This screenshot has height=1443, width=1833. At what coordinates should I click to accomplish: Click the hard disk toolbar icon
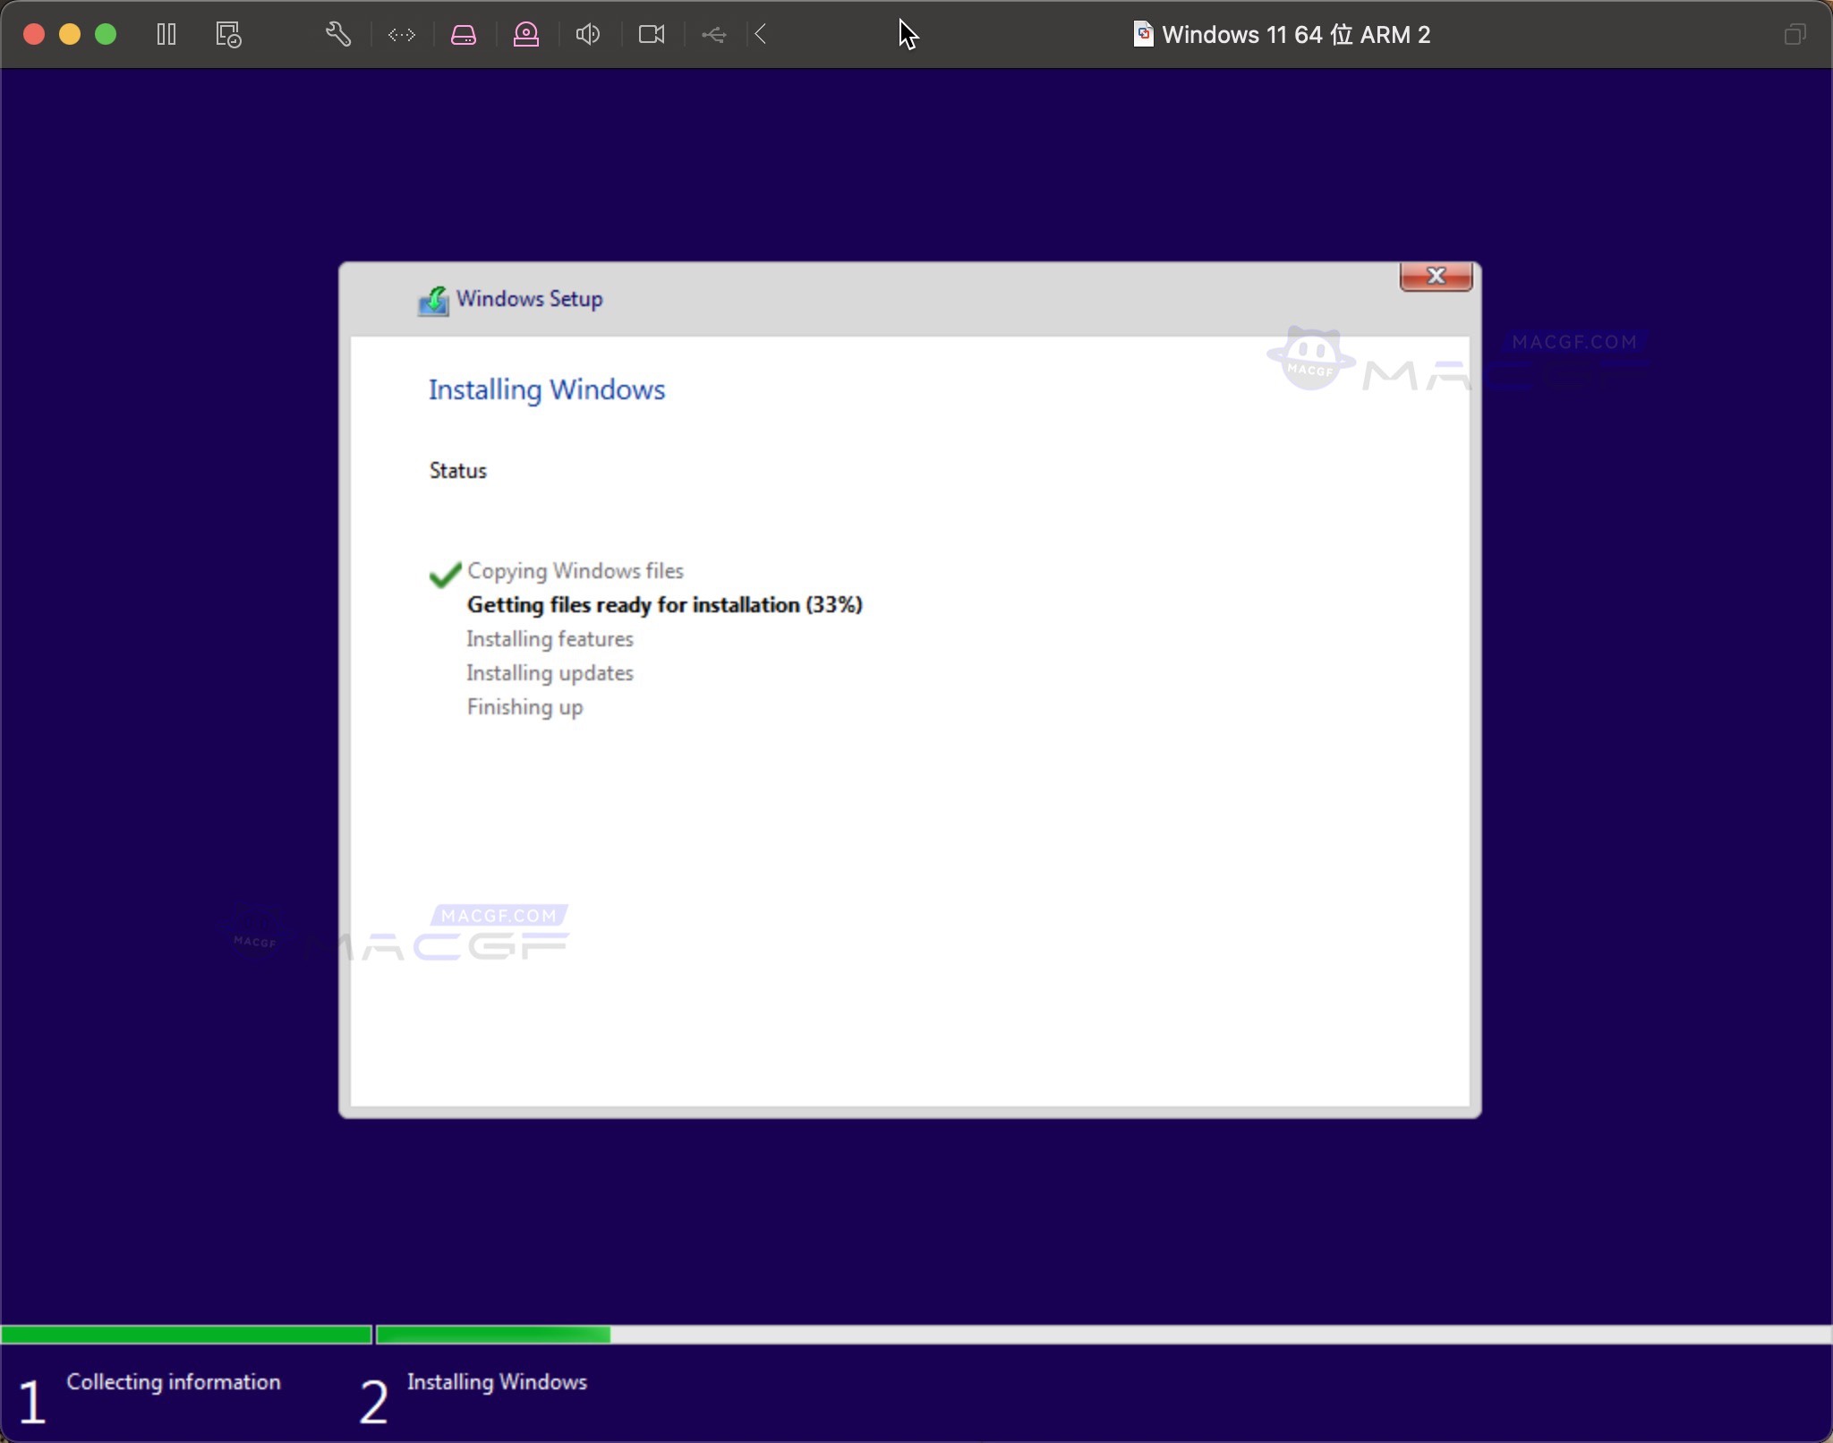[x=463, y=34]
